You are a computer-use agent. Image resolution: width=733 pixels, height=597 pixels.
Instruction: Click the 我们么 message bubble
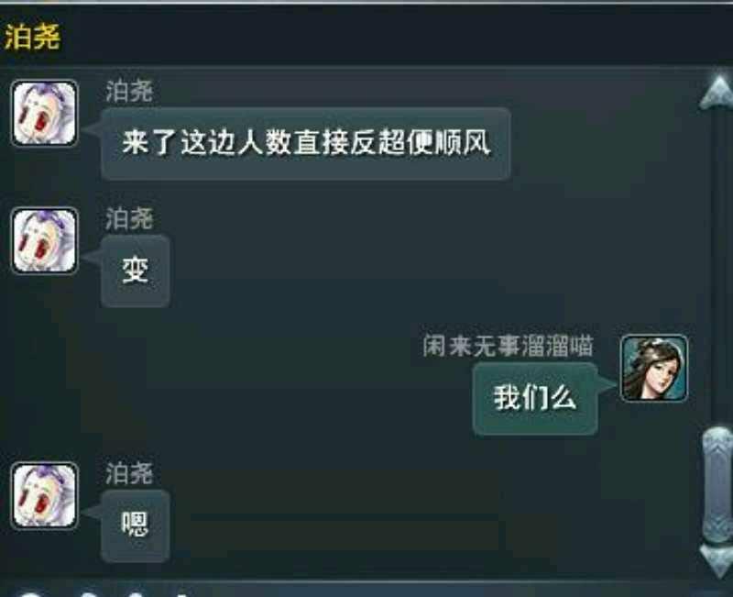click(x=535, y=399)
